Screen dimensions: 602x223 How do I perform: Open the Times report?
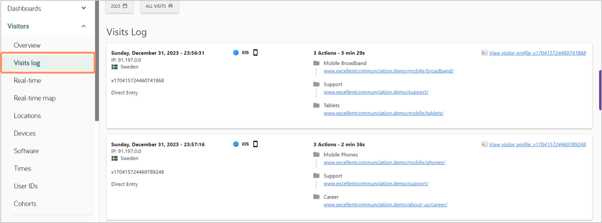point(22,168)
